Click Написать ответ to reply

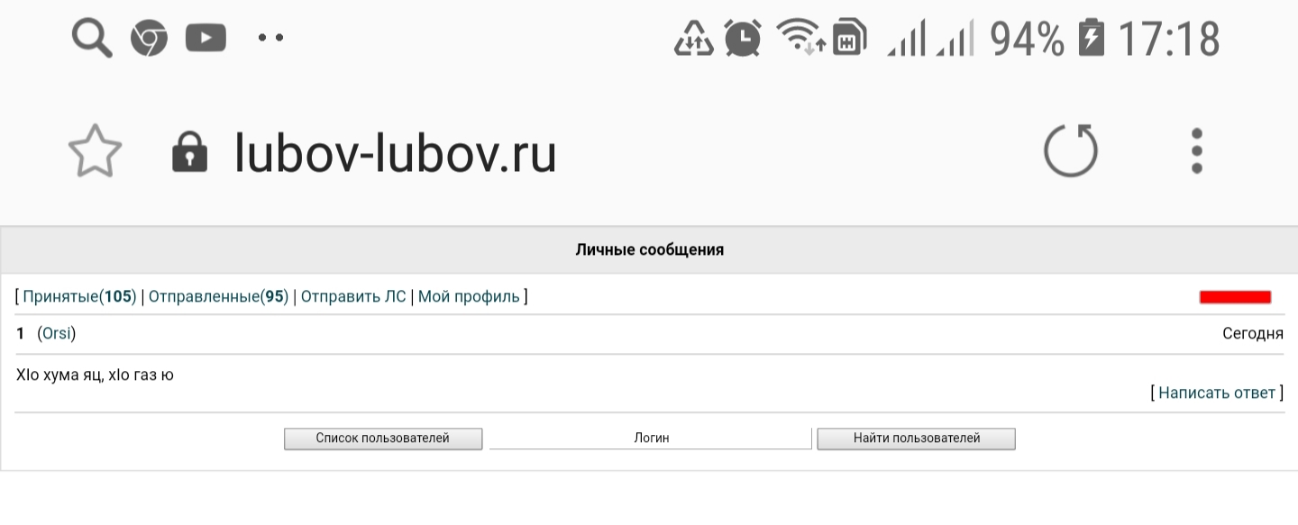click(x=1216, y=393)
